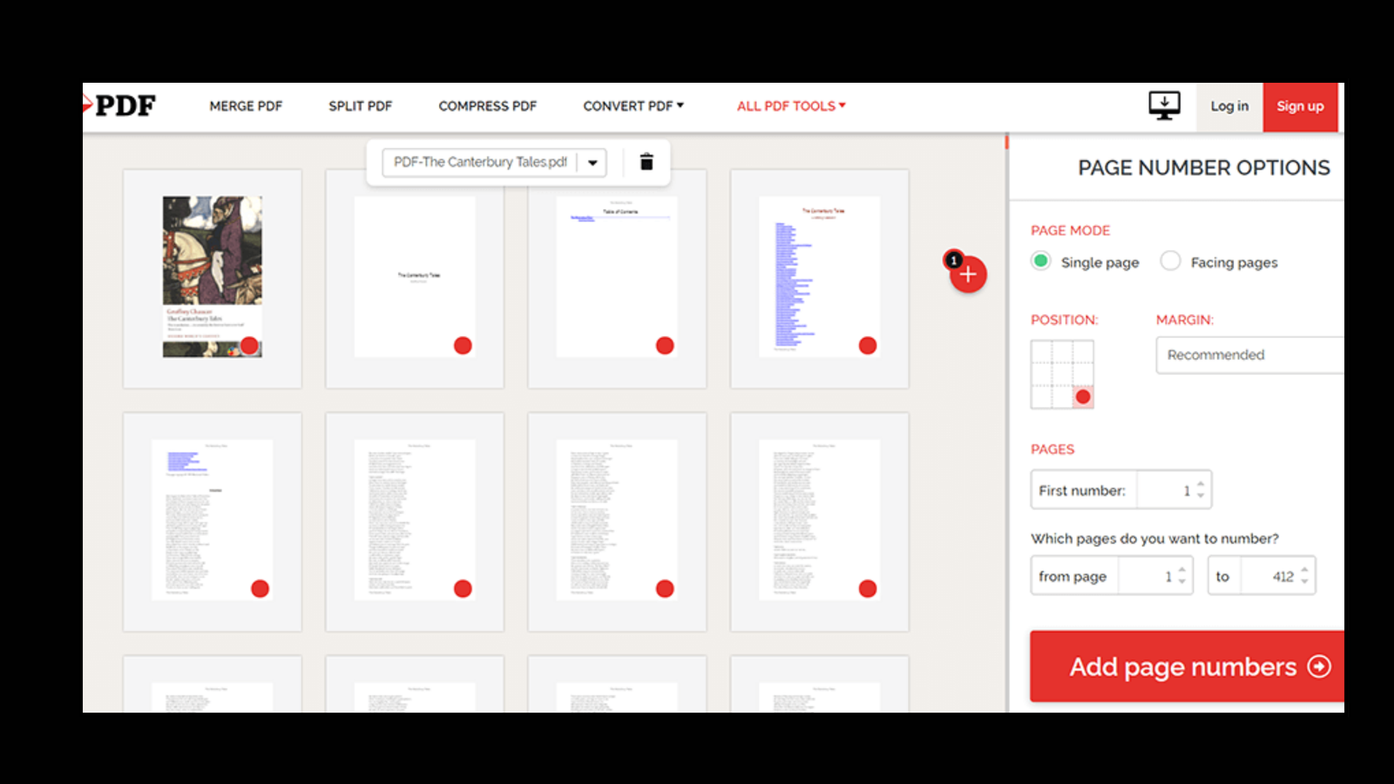Image resolution: width=1394 pixels, height=784 pixels.
Task: Open the MERGE PDF menu item
Action: (x=246, y=105)
